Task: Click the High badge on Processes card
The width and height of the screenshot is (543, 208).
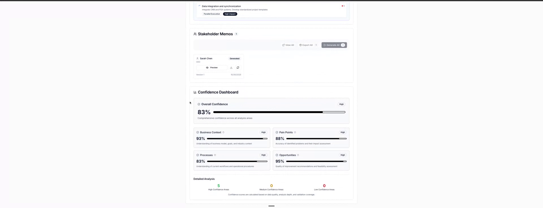Action: click(x=263, y=155)
